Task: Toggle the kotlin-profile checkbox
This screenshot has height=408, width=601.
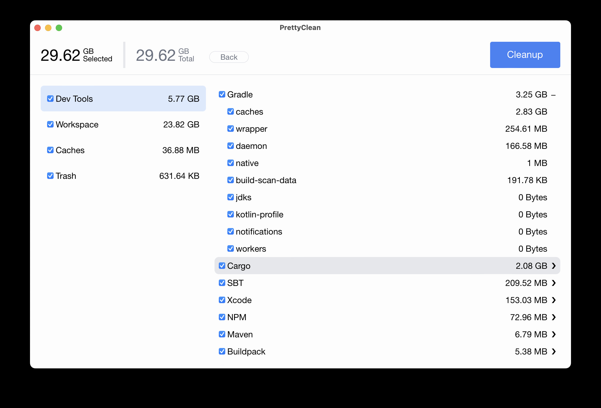Action: (231, 214)
